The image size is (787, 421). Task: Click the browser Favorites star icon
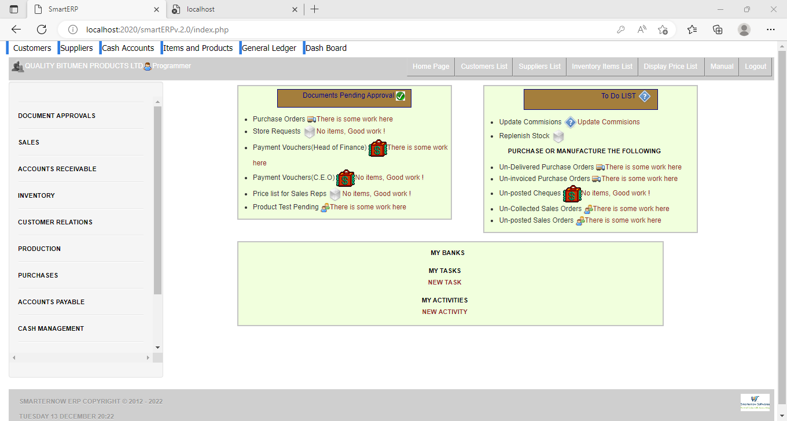tap(692, 29)
